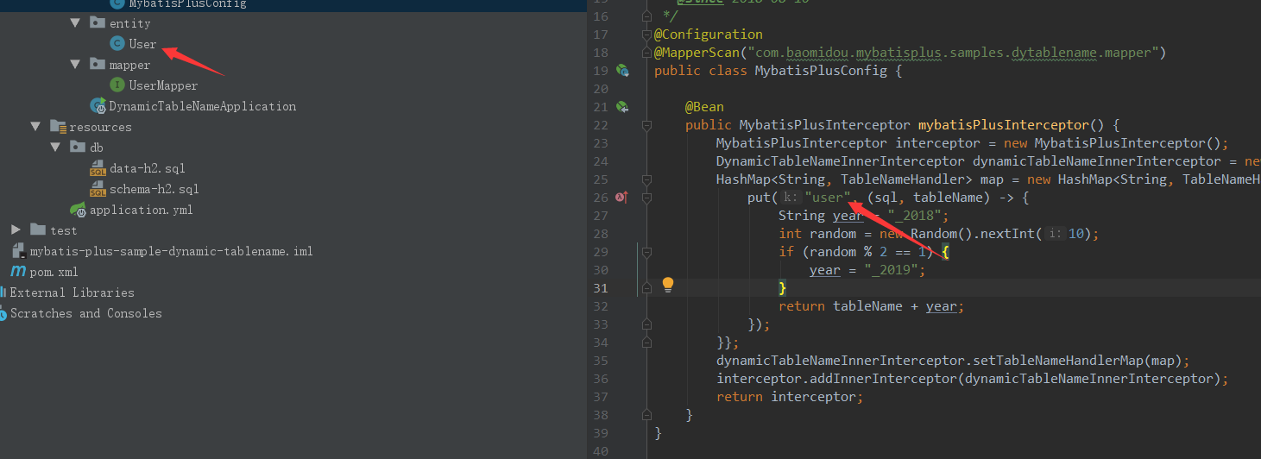Click MybatisPlusConfig class name in the editor
1261x459 pixels.
(821, 71)
